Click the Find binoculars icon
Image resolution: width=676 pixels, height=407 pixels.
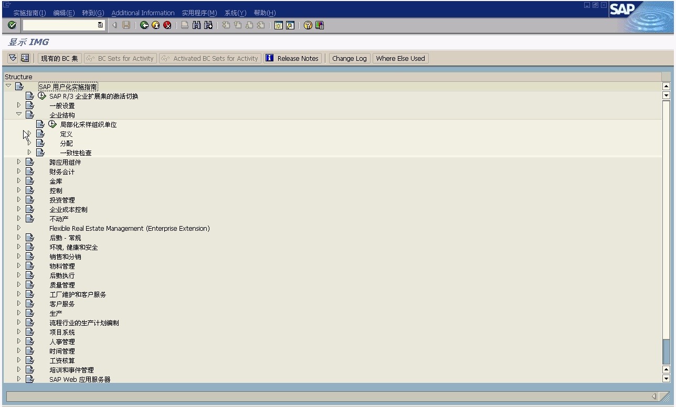point(196,25)
